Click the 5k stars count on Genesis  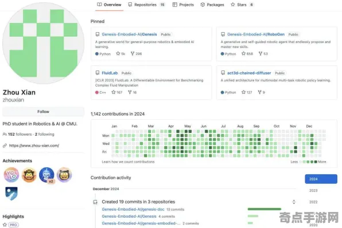(x=121, y=54)
